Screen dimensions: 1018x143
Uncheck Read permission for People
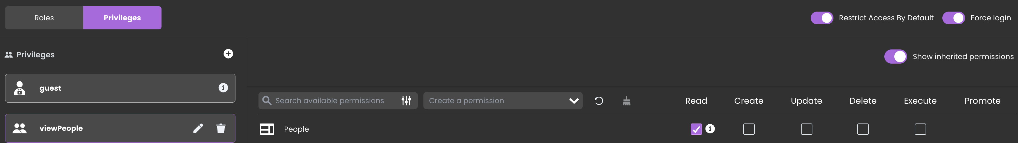coord(696,129)
